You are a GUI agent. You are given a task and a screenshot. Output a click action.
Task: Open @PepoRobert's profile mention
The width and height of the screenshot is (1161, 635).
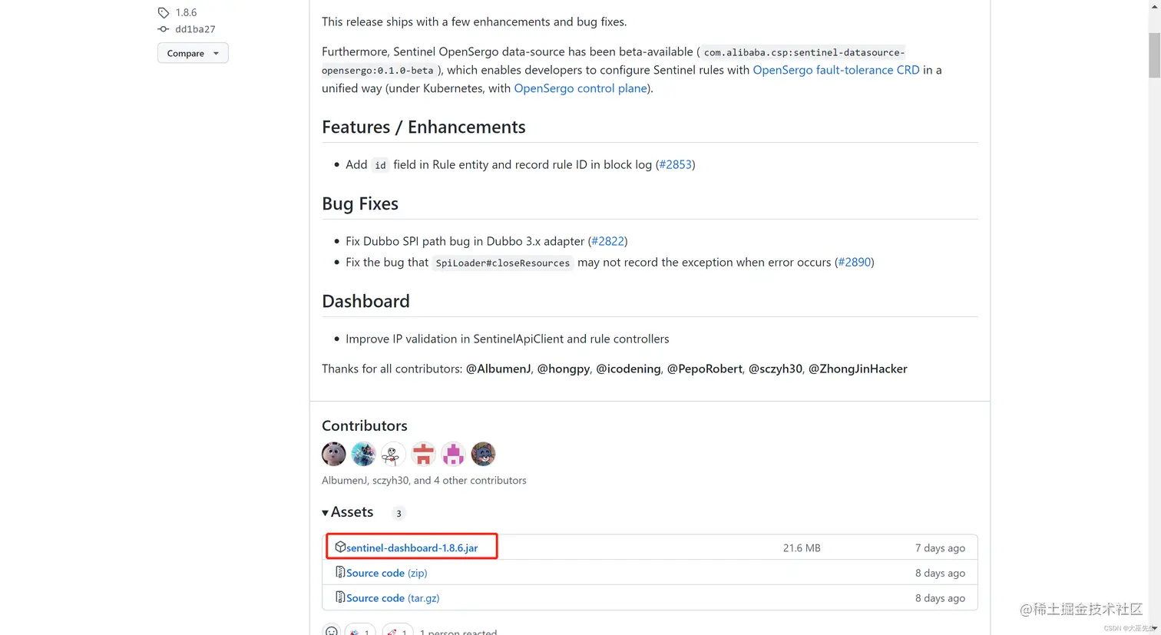tap(705, 369)
